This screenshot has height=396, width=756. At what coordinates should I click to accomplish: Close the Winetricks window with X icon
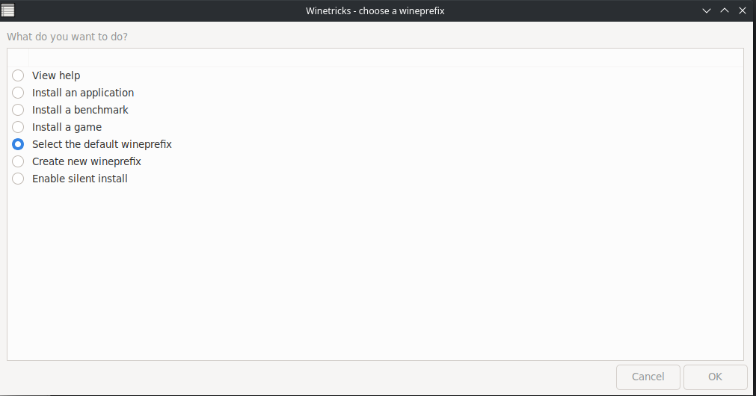pyautogui.click(x=743, y=10)
